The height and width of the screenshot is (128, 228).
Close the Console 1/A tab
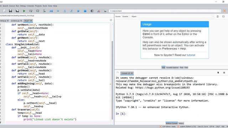point(132,73)
